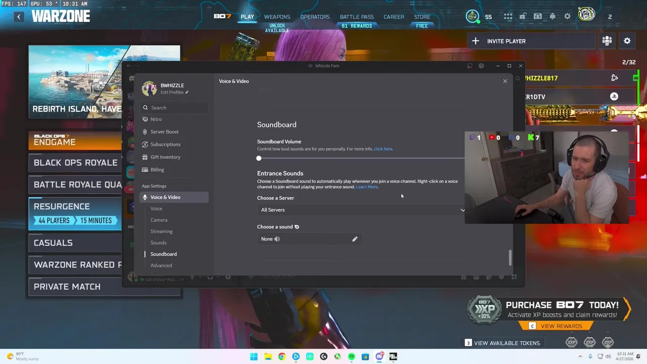Open the OPERATORS tab

[315, 17]
